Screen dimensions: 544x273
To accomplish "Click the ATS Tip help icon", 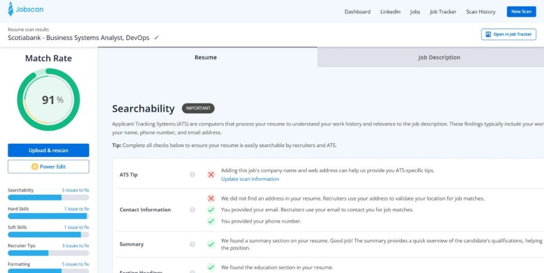I will [x=192, y=175].
